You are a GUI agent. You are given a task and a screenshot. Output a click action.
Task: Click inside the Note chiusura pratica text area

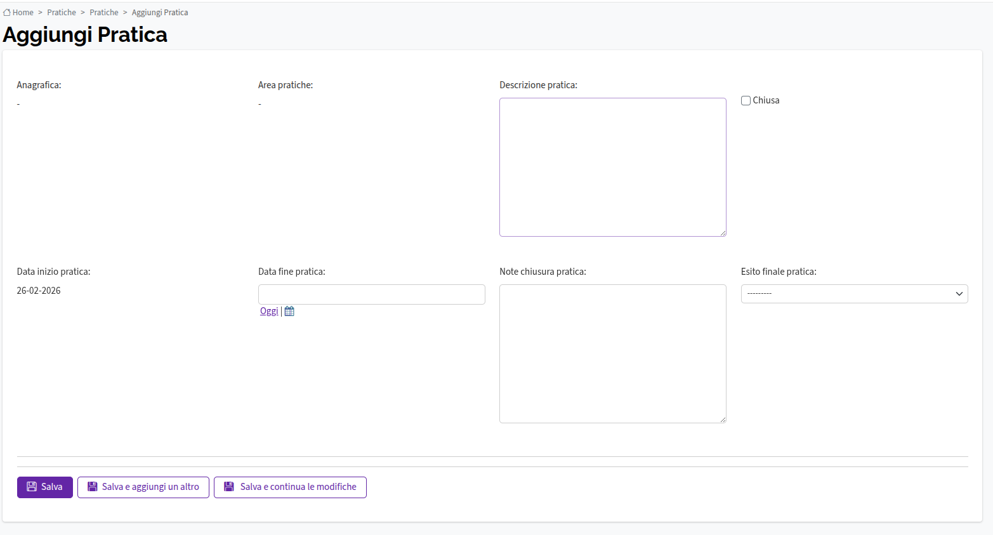tap(612, 353)
